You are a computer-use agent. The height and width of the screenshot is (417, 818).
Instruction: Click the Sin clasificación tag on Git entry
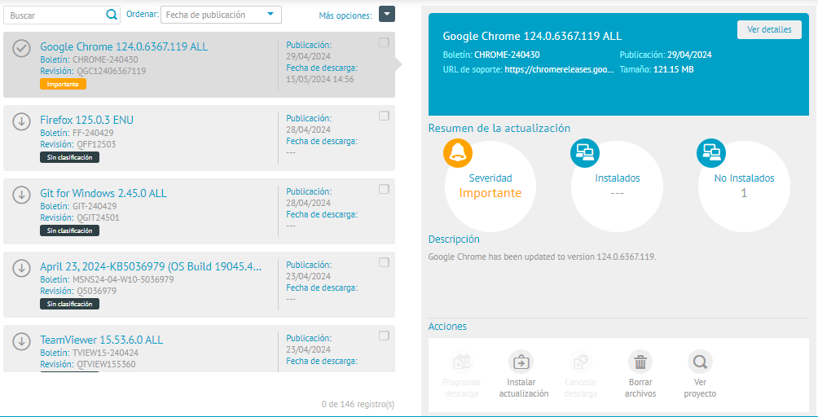(69, 230)
